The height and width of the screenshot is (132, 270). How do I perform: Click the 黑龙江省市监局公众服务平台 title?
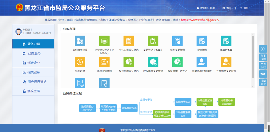click(65, 8)
